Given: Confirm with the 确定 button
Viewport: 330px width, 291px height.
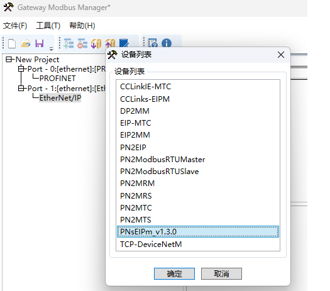Looking at the screenshot, I should pos(174,274).
